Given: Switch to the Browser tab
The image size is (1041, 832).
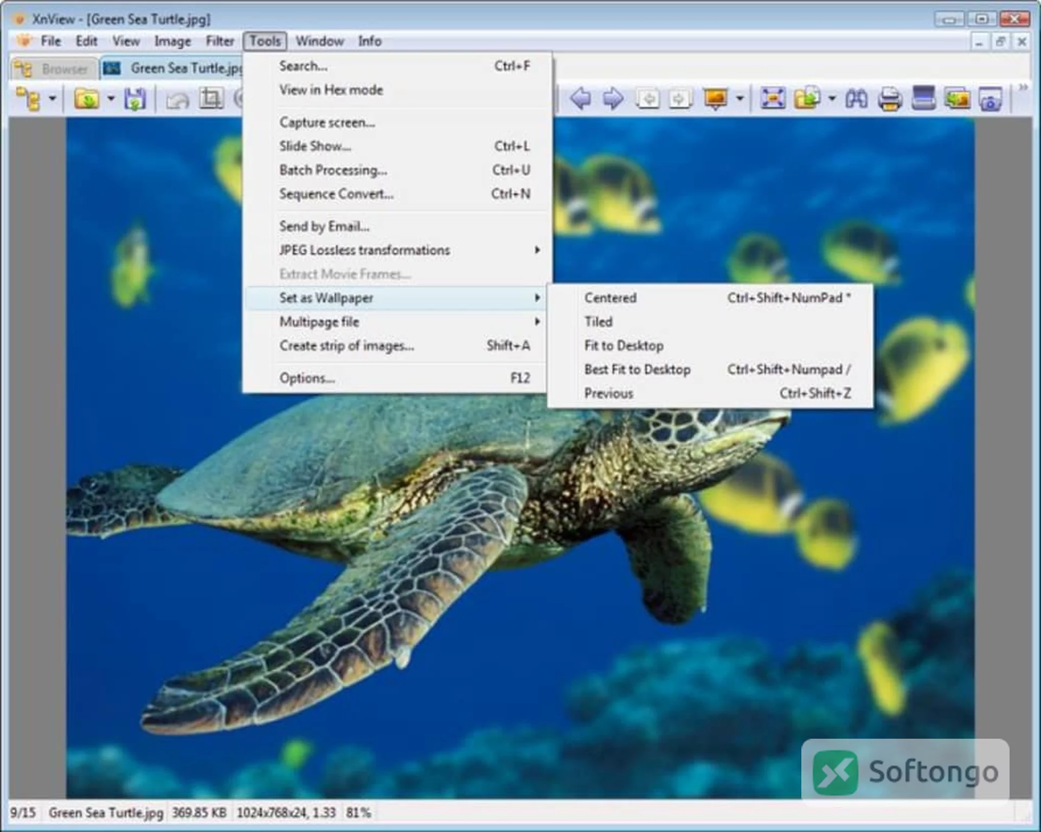Looking at the screenshot, I should point(54,69).
